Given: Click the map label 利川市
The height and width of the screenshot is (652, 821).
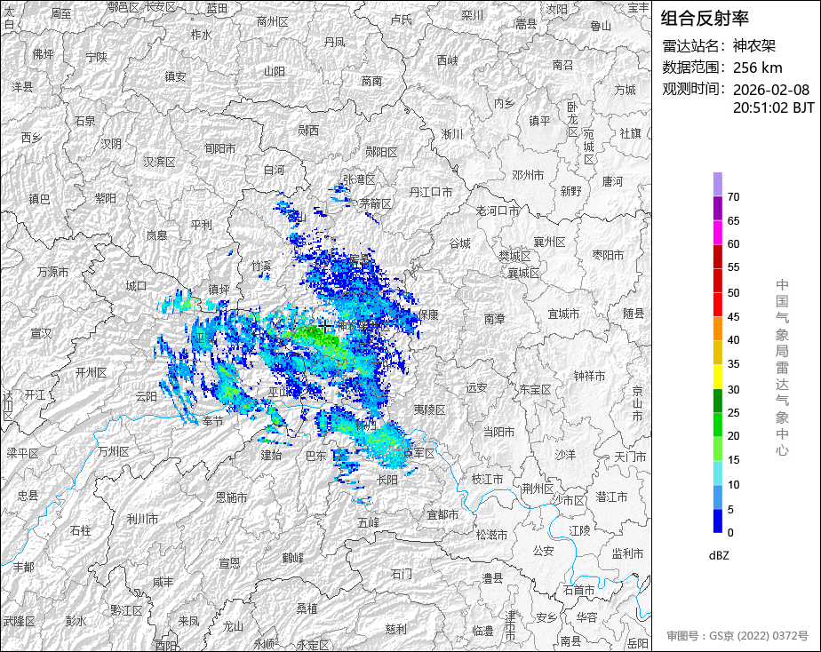Looking at the screenshot, I should (142, 519).
